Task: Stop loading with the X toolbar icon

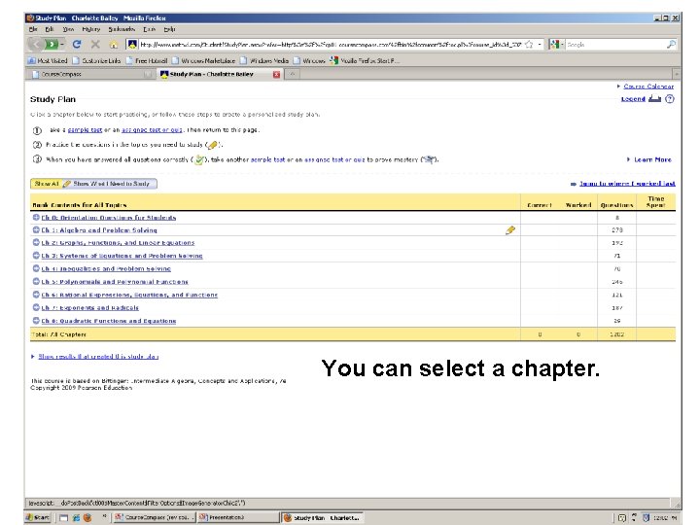Action: [95, 44]
